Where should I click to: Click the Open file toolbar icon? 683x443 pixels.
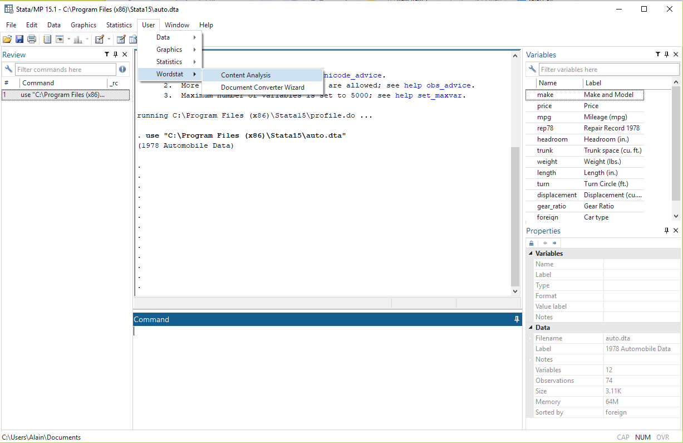point(7,39)
